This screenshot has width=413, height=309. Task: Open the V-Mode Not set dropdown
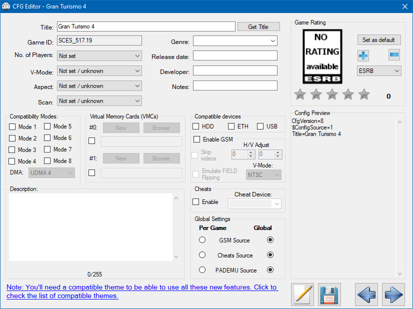pyautogui.click(x=99, y=71)
